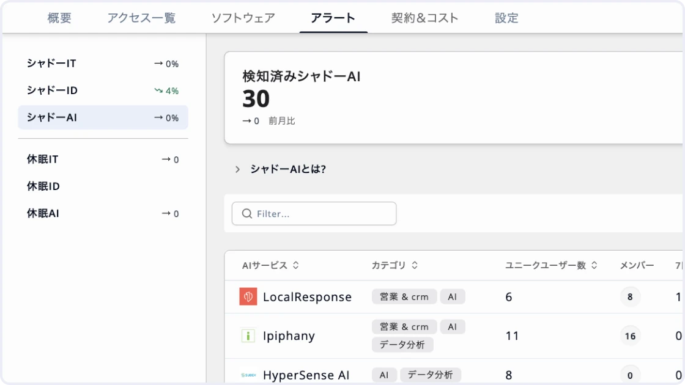685x385 pixels.
Task: Click データ分析 tag in HyperSense AI row
Action: coord(431,375)
